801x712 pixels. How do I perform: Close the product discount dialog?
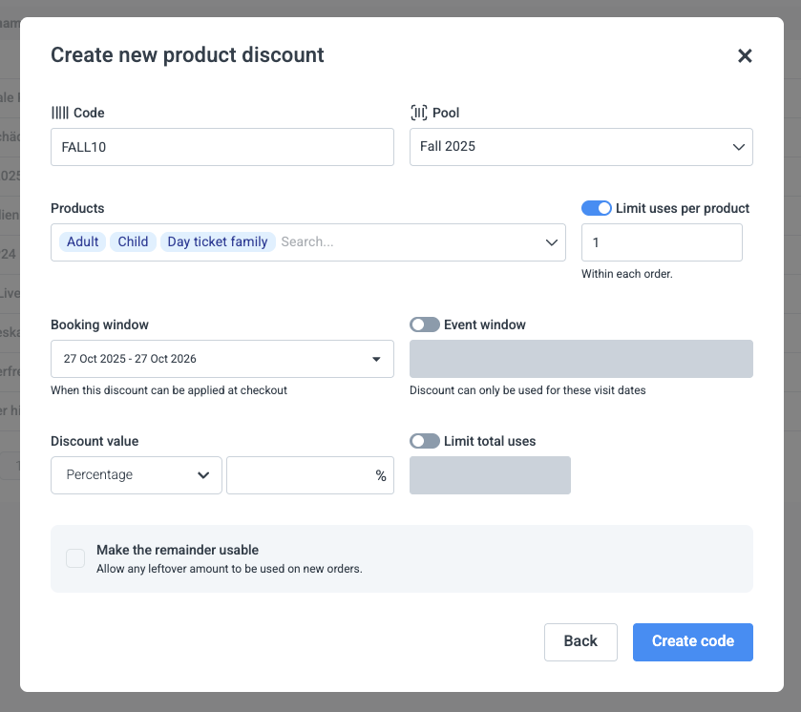745,56
